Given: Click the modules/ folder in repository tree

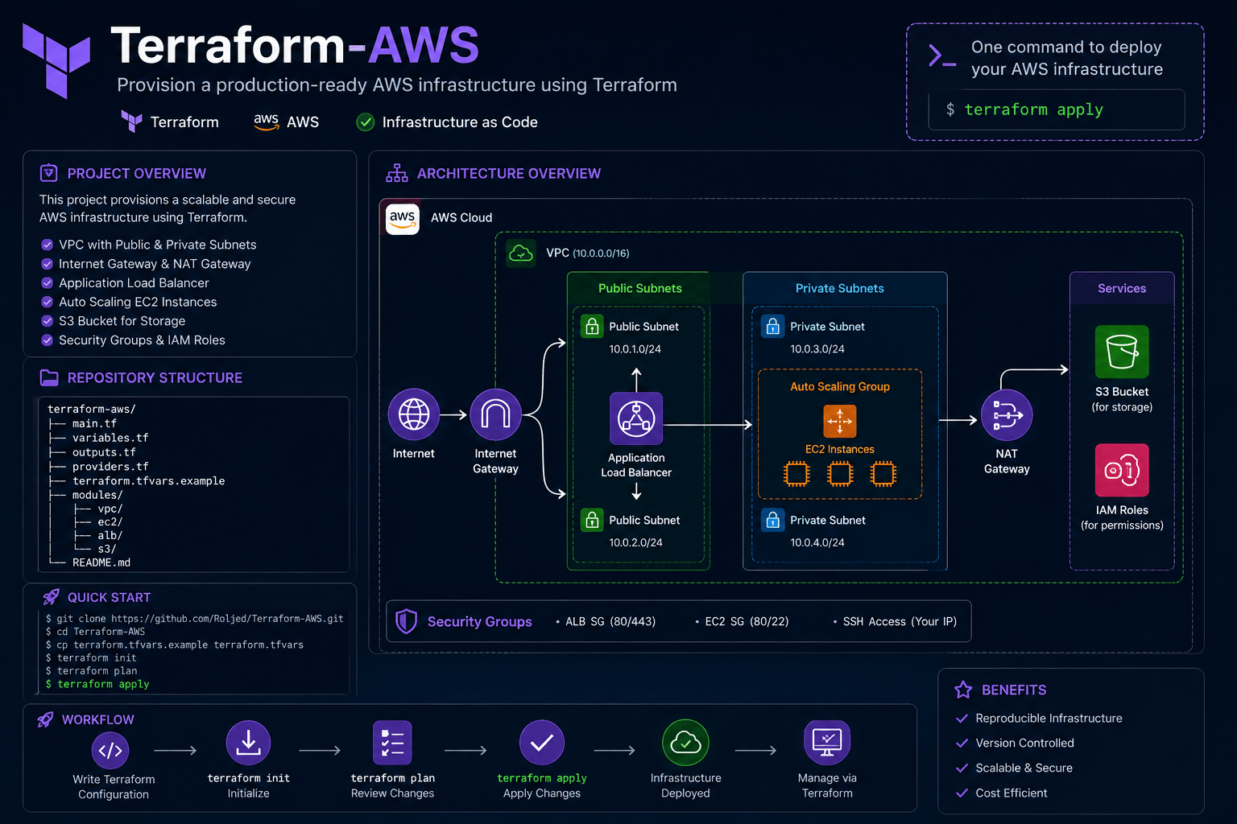Looking at the screenshot, I should pyautogui.click(x=97, y=495).
